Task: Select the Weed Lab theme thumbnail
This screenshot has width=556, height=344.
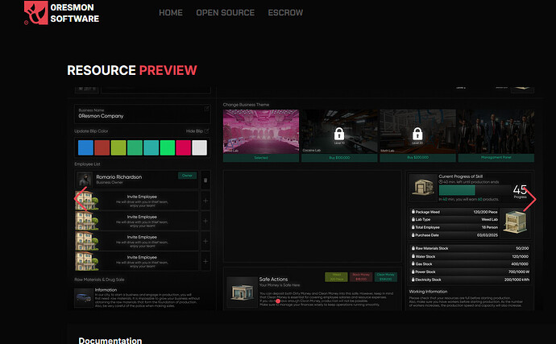Action: click(x=260, y=132)
